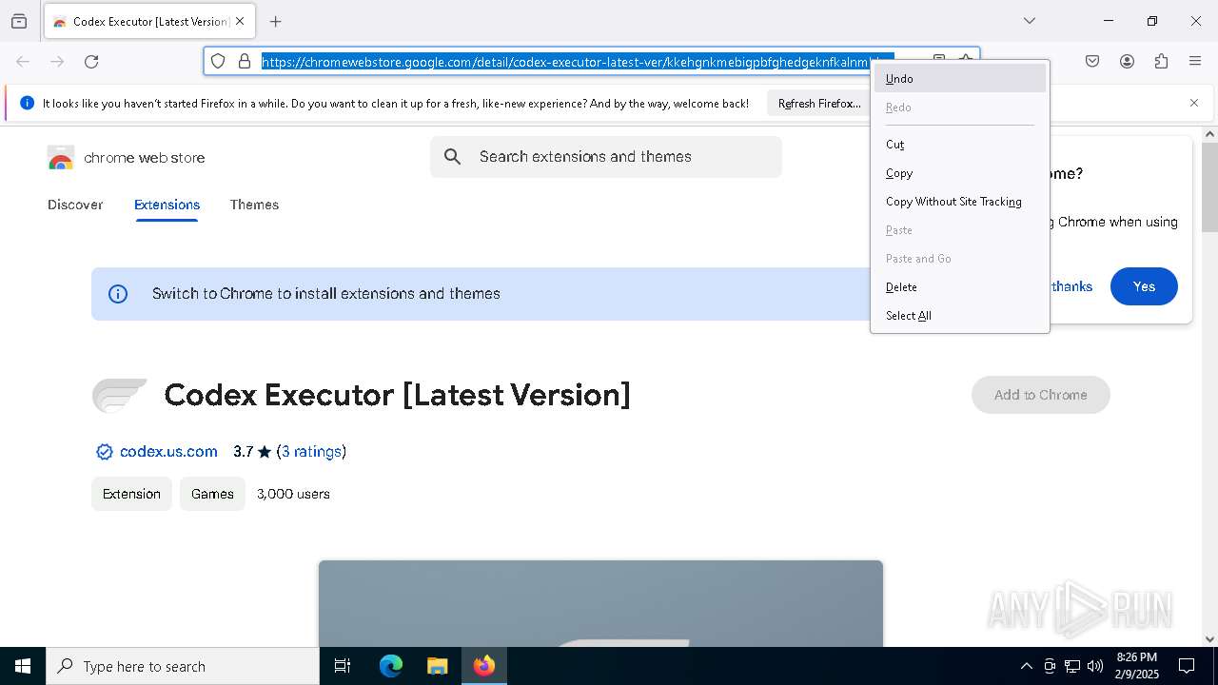Screen dimensions: 1218x685
Task: Click the taskbar Type here to search box
Action: pos(183,666)
